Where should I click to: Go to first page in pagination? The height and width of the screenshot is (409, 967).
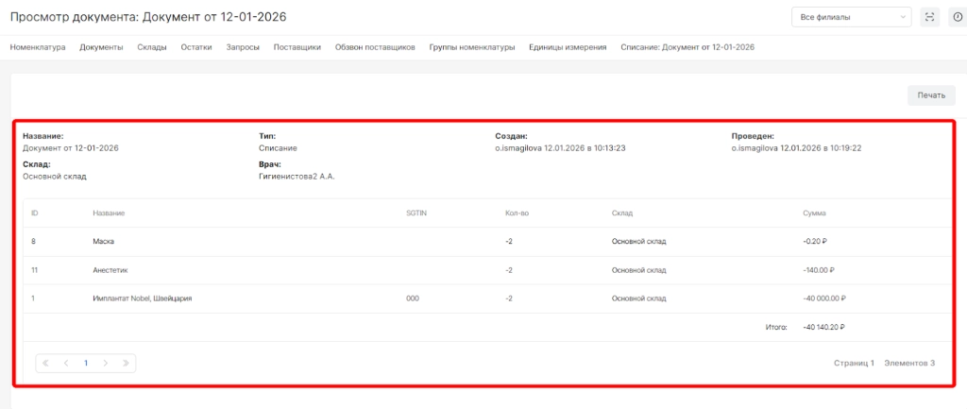46,363
